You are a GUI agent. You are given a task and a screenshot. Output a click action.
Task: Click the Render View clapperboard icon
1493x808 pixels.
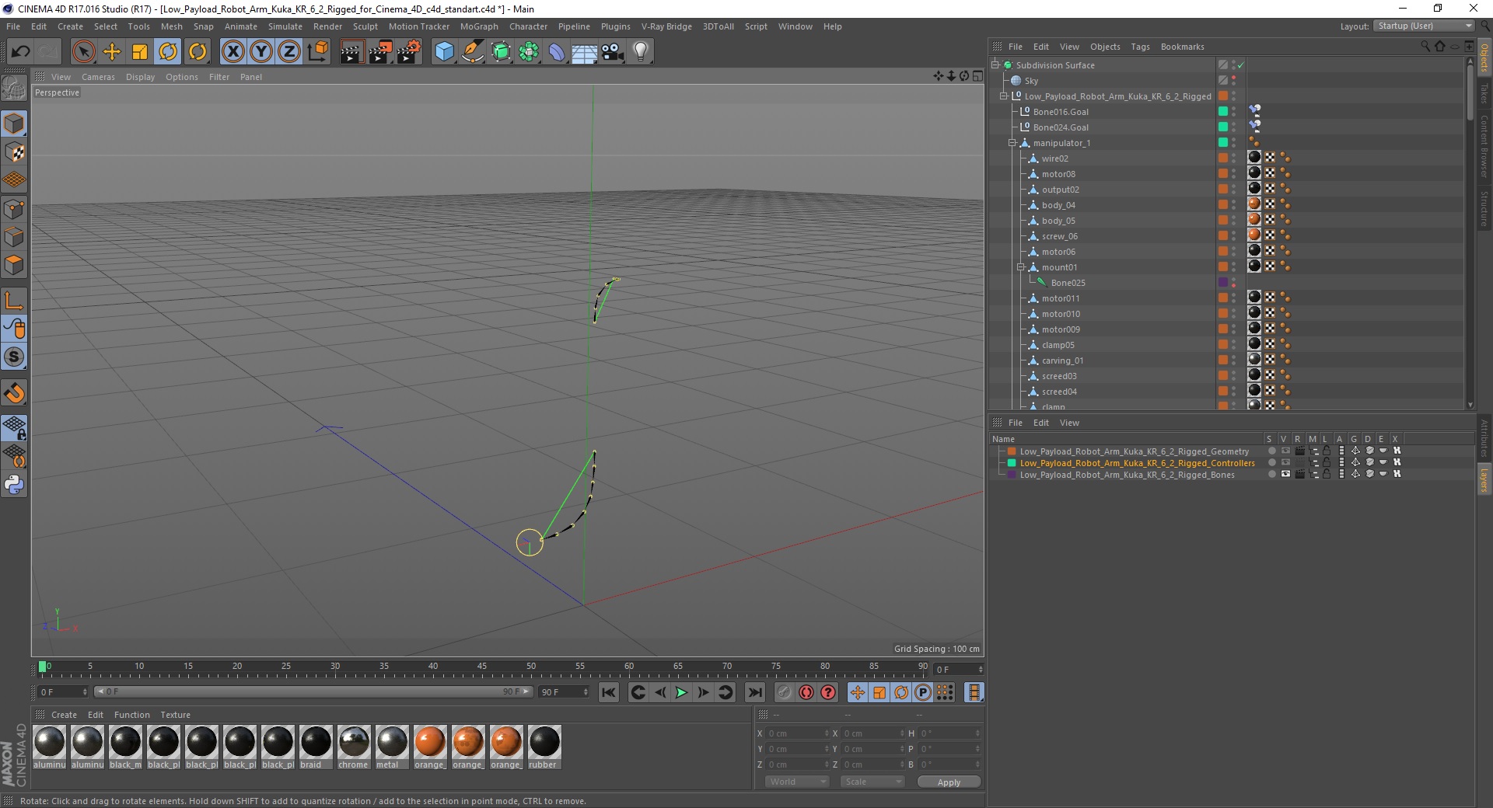coord(351,52)
